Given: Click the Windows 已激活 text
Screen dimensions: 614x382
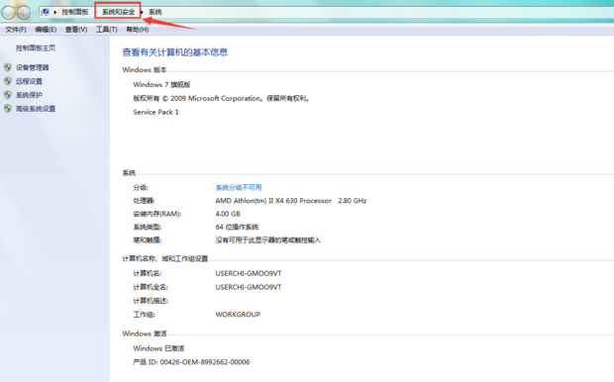Looking at the screenshot, I should pyautogui.click(x=158, y=348).
